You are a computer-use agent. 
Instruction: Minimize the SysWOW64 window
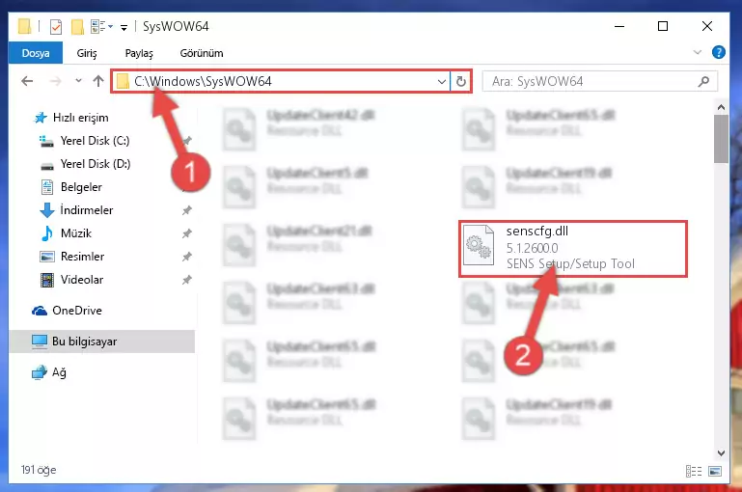coord(618,26)
